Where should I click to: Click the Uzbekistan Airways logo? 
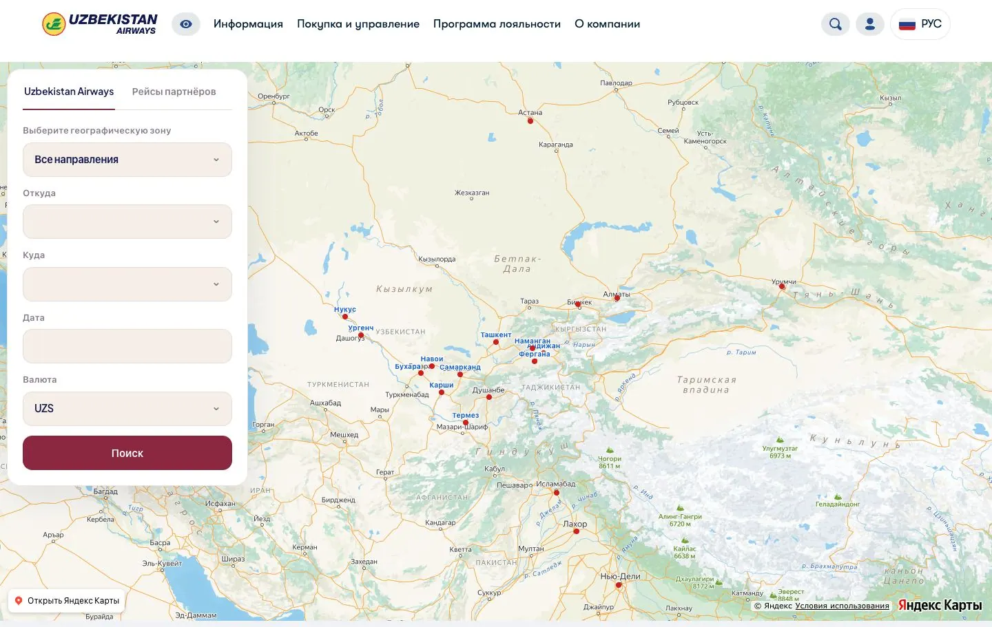tap(100, 24)
